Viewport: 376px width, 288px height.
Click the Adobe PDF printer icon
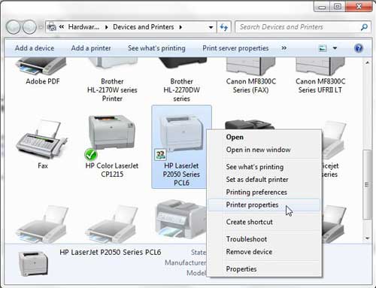click(x=41, y=66)
